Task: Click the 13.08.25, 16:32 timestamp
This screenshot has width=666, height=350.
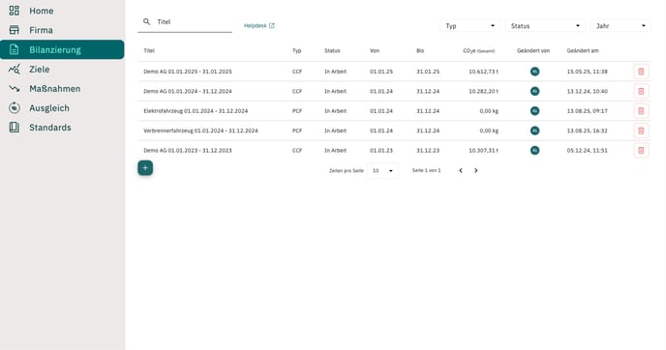Action: 587,131
